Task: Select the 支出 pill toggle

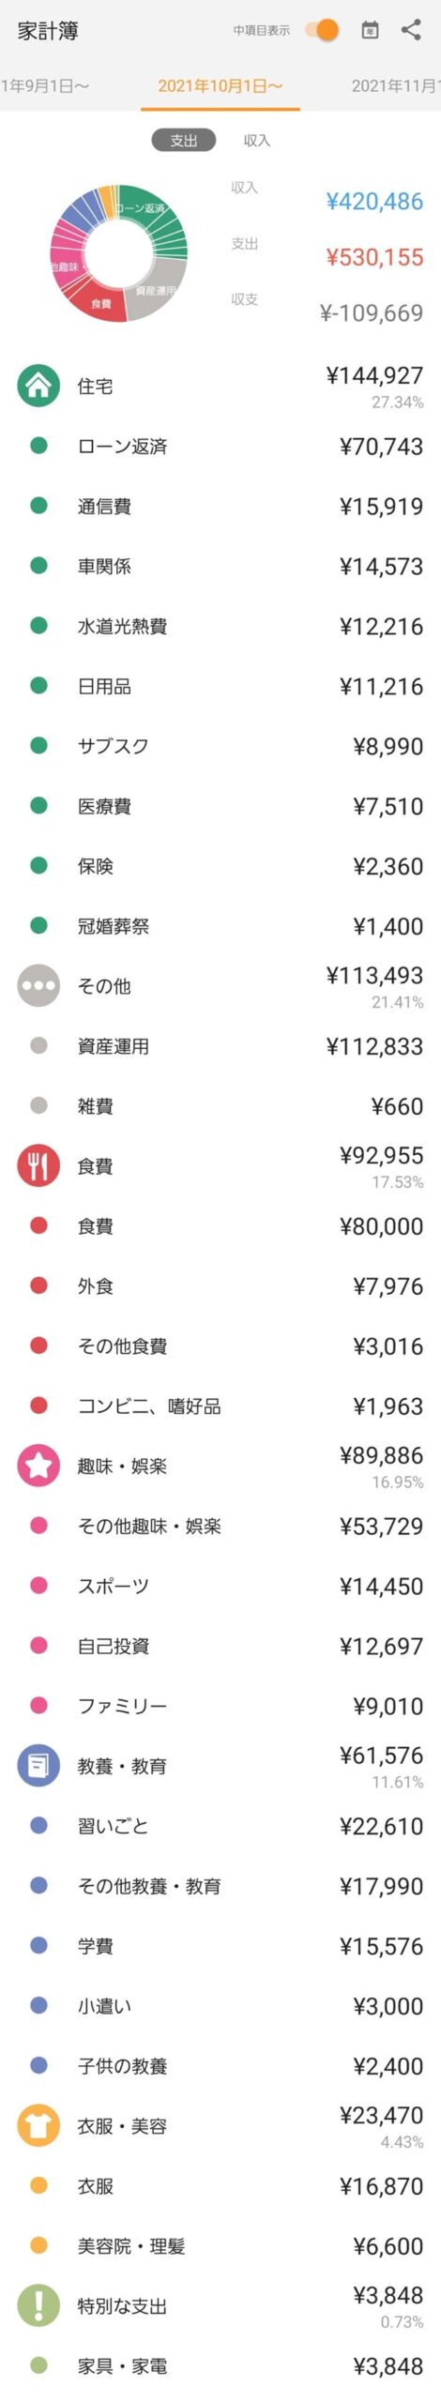Action: click(184, 140)
